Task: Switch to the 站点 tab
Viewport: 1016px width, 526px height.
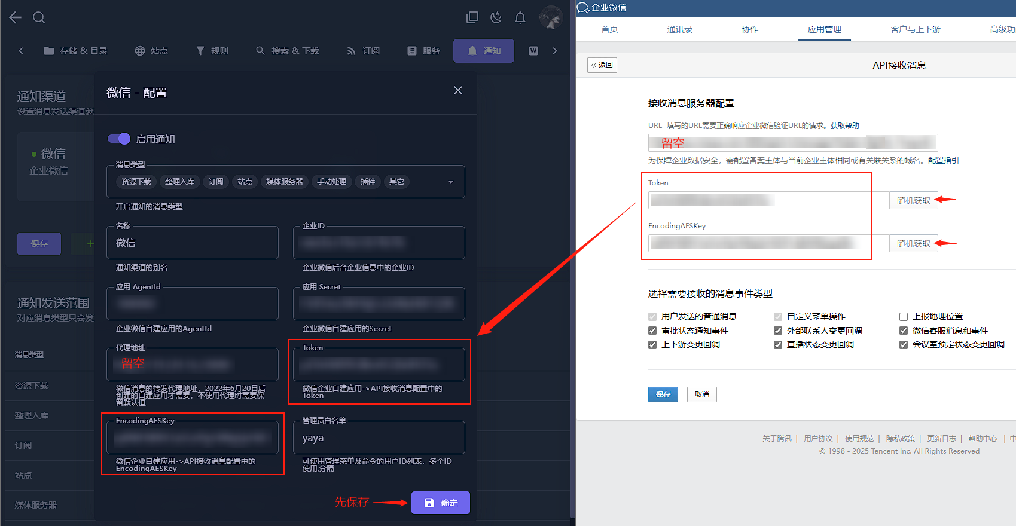Action: (151, 51)
